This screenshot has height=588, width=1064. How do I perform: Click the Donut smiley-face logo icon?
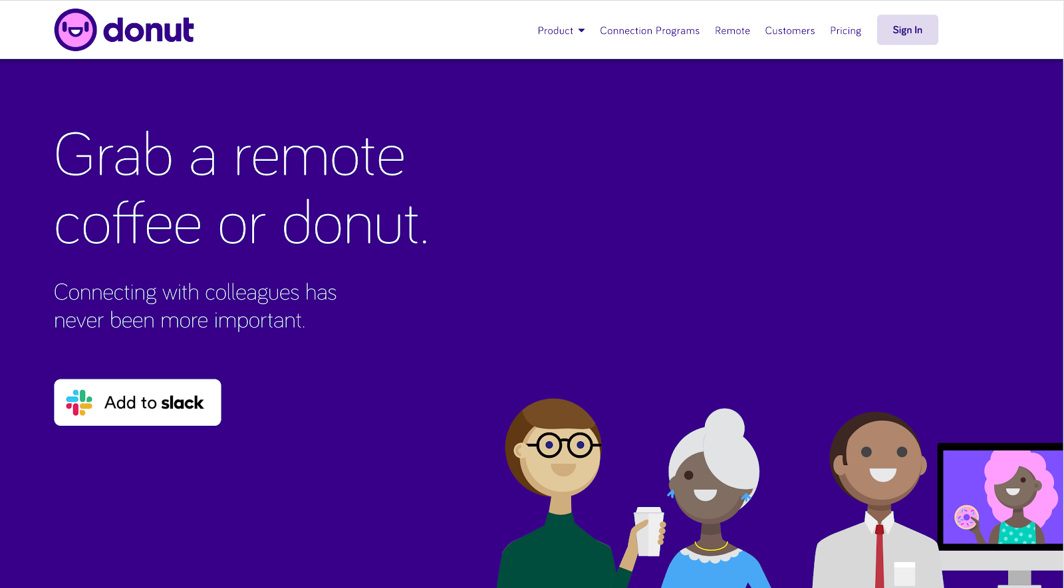75,30
